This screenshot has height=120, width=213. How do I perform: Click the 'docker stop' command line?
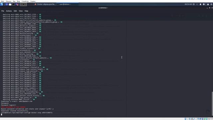[27, 113]
